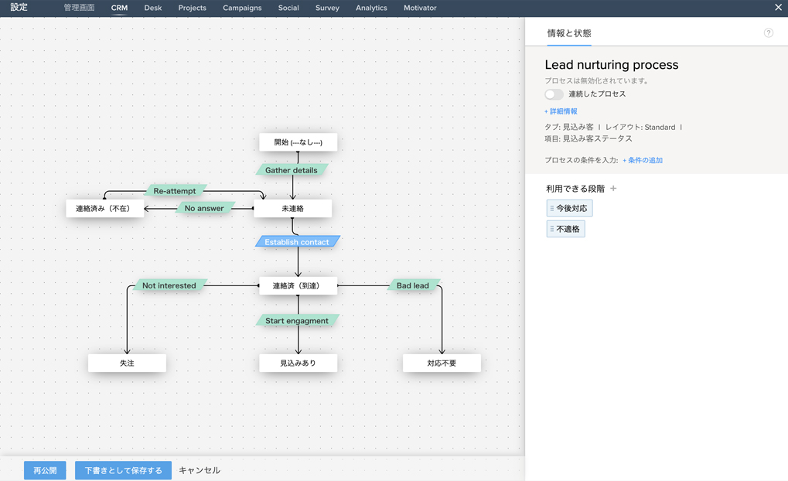The height and width of the screenshot is (481, 788).
Task: Open the Re-attempt transition
Action: point(175,191)
